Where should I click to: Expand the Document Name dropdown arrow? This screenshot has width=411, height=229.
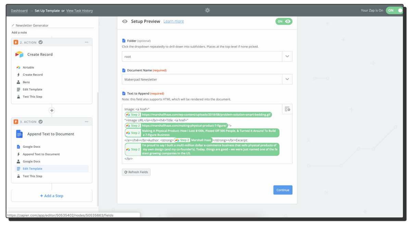287,79
